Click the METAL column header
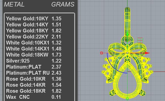This screenshot has width=165, height=101. (14, 5)
